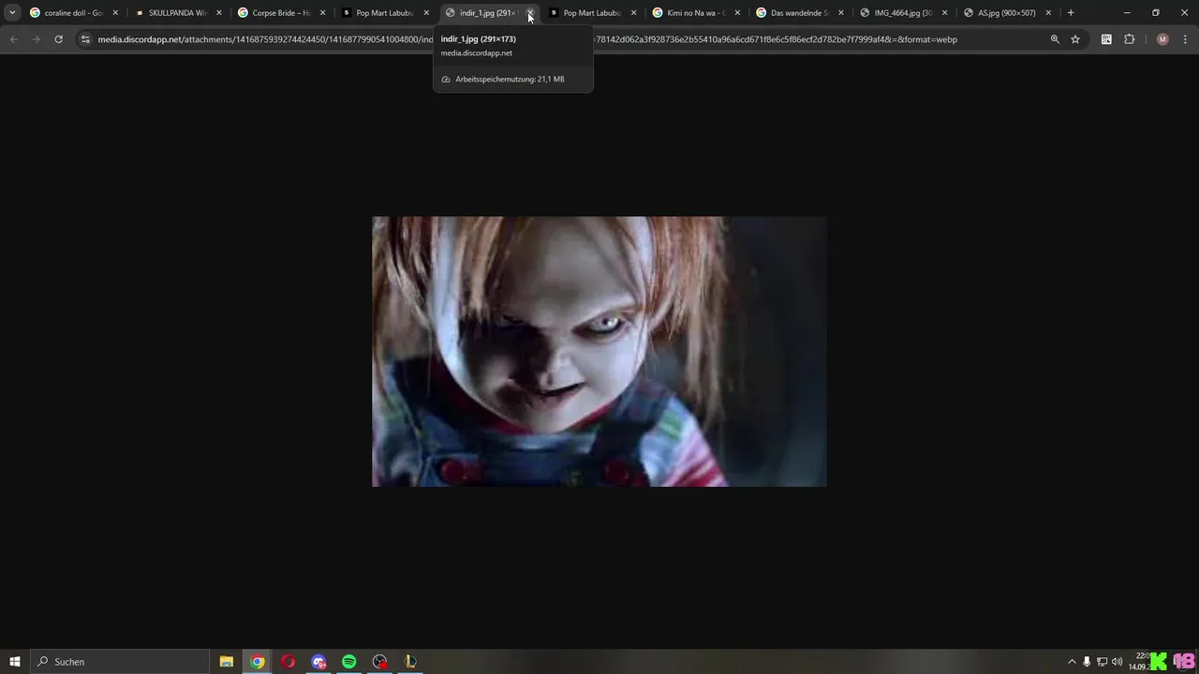Close the Kimi no Na wa tab
The height and width of the screenshot is (674, 1199).
coord(737,13)
